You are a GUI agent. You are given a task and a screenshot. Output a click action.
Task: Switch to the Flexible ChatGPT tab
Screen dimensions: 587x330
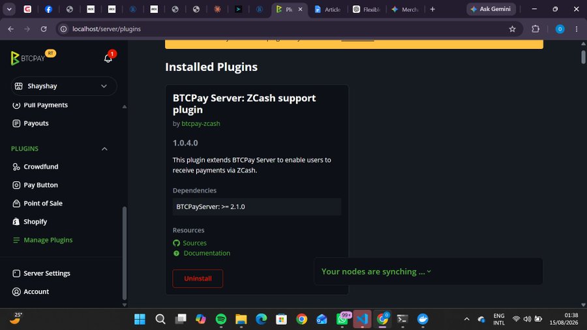click(367, 9)
